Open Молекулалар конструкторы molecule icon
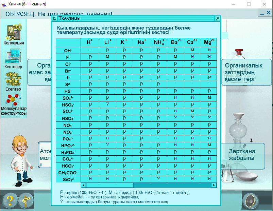Image resolution: width=273 pixels, height=211 pixels. coord(14,105)
